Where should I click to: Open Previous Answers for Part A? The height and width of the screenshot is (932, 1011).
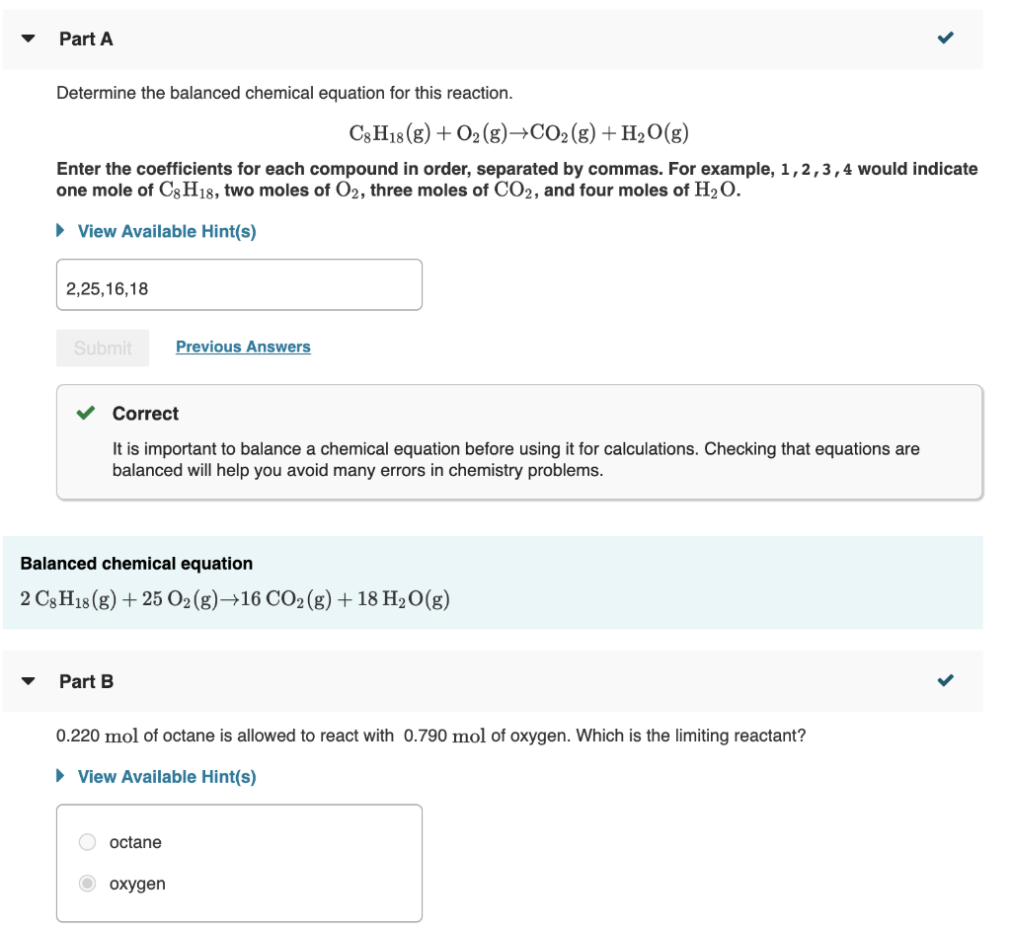(243, 346)
